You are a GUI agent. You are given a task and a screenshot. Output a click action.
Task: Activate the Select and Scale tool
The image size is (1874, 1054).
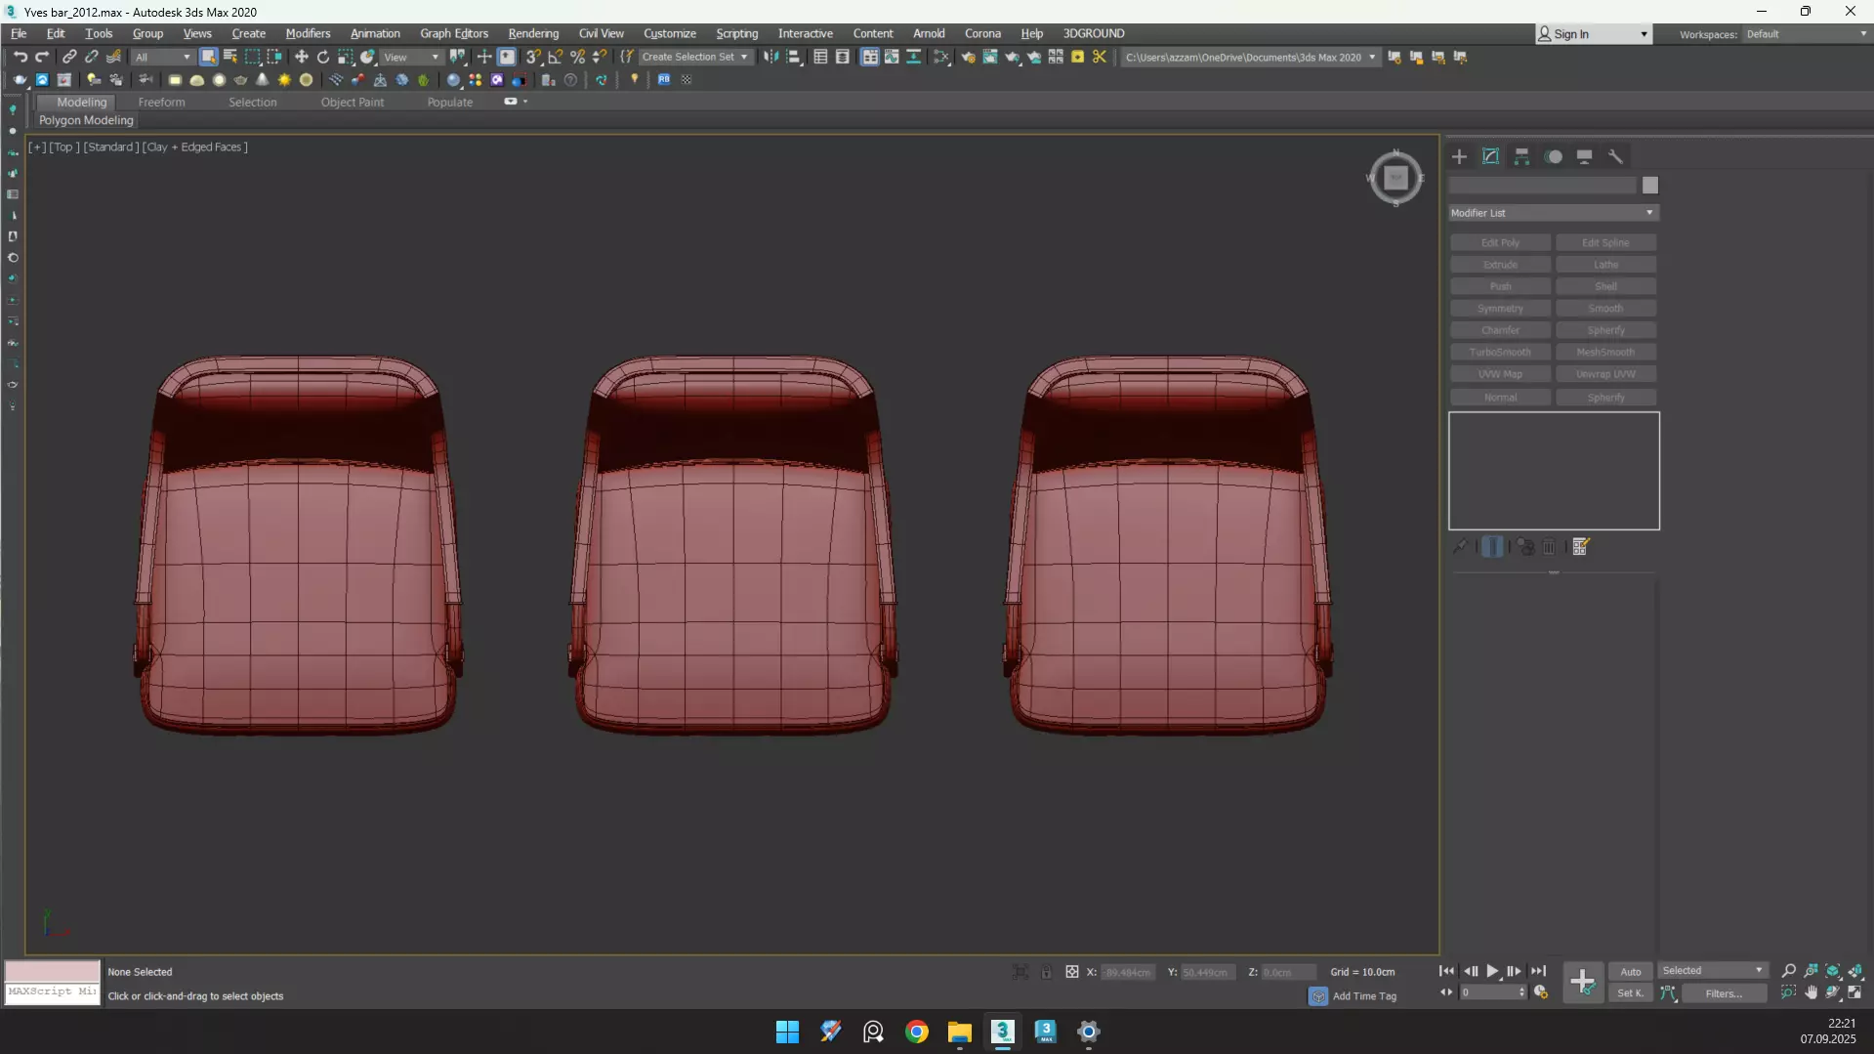click(x=346, y=57)
